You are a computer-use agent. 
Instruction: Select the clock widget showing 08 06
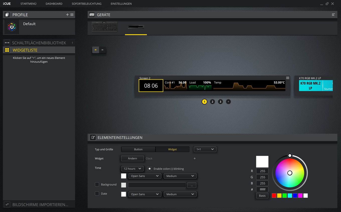(151, 86)
